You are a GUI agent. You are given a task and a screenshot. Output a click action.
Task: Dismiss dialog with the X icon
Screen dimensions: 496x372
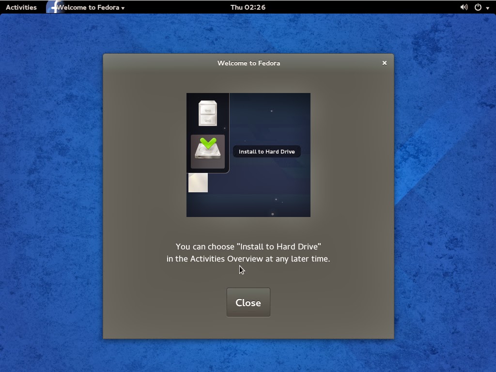pyautogui.click(x=384, y=63)
